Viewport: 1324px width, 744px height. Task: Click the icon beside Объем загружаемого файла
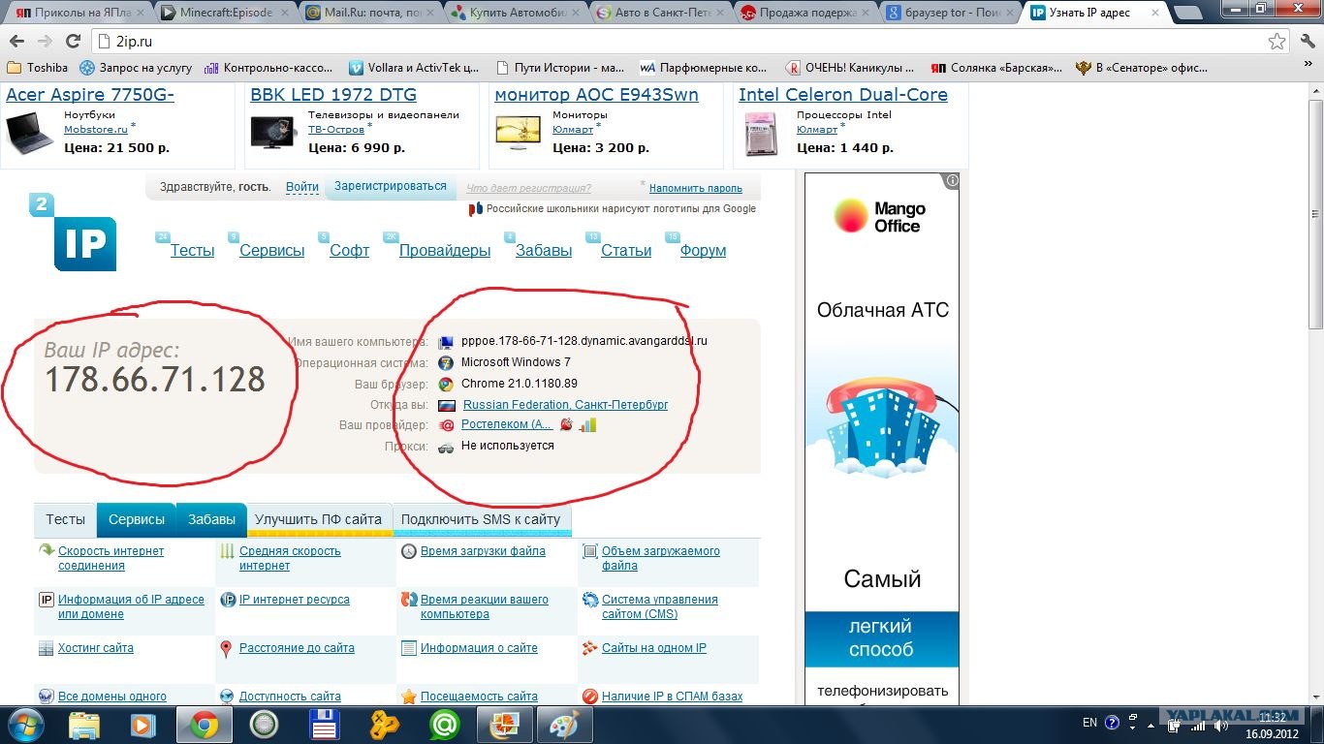coord(589,551)
